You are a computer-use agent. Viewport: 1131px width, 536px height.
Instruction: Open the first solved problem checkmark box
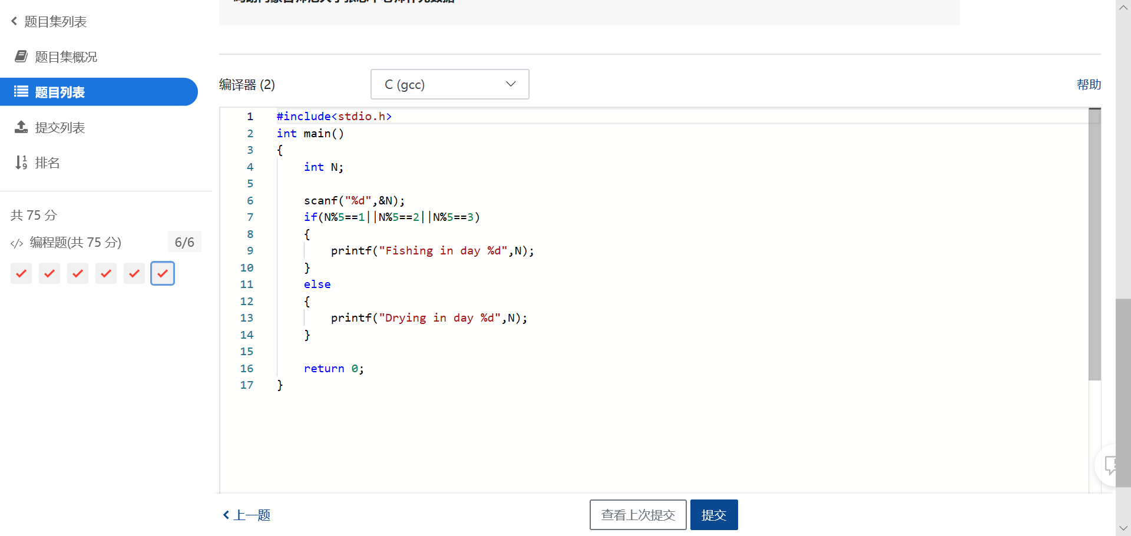point(21,273)
